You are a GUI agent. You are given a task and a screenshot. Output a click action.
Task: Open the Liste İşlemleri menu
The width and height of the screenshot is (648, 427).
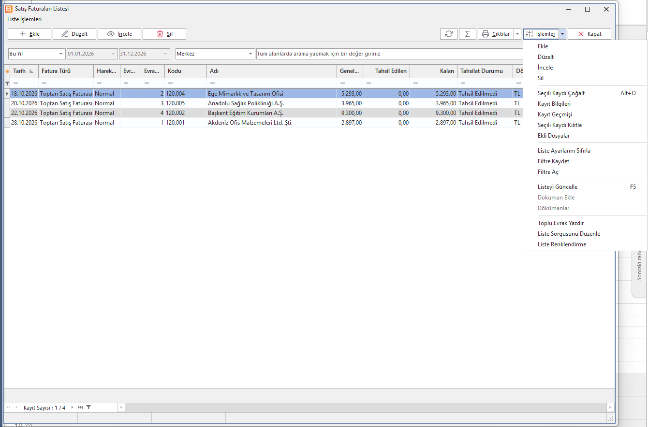(24, 19)
